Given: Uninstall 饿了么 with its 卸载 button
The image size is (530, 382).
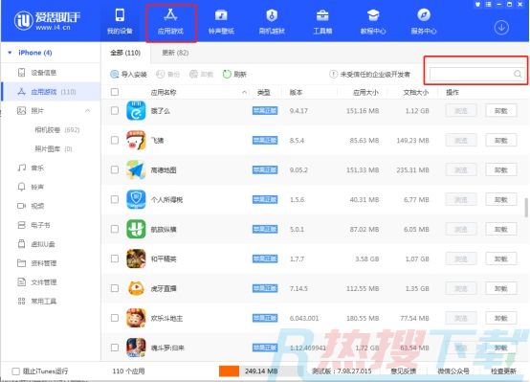Looking at the screenshot, I should 501,111.
